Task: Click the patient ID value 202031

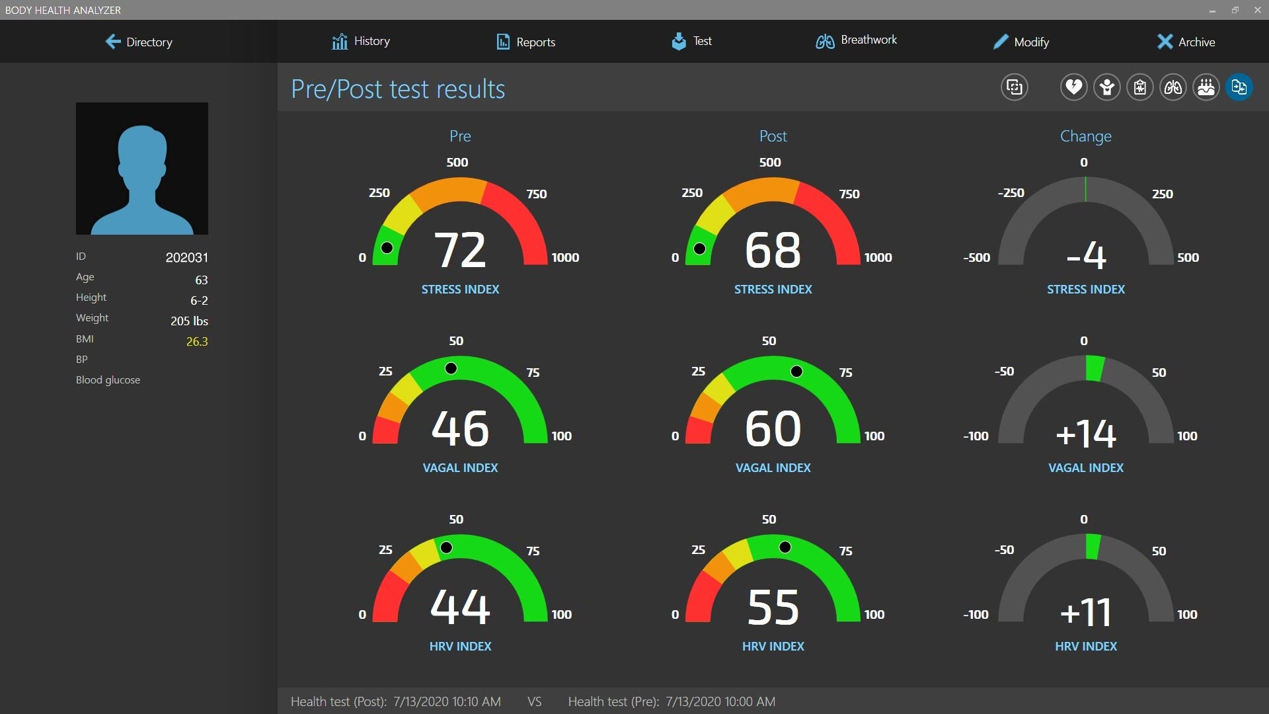Action: pos(186,258)
